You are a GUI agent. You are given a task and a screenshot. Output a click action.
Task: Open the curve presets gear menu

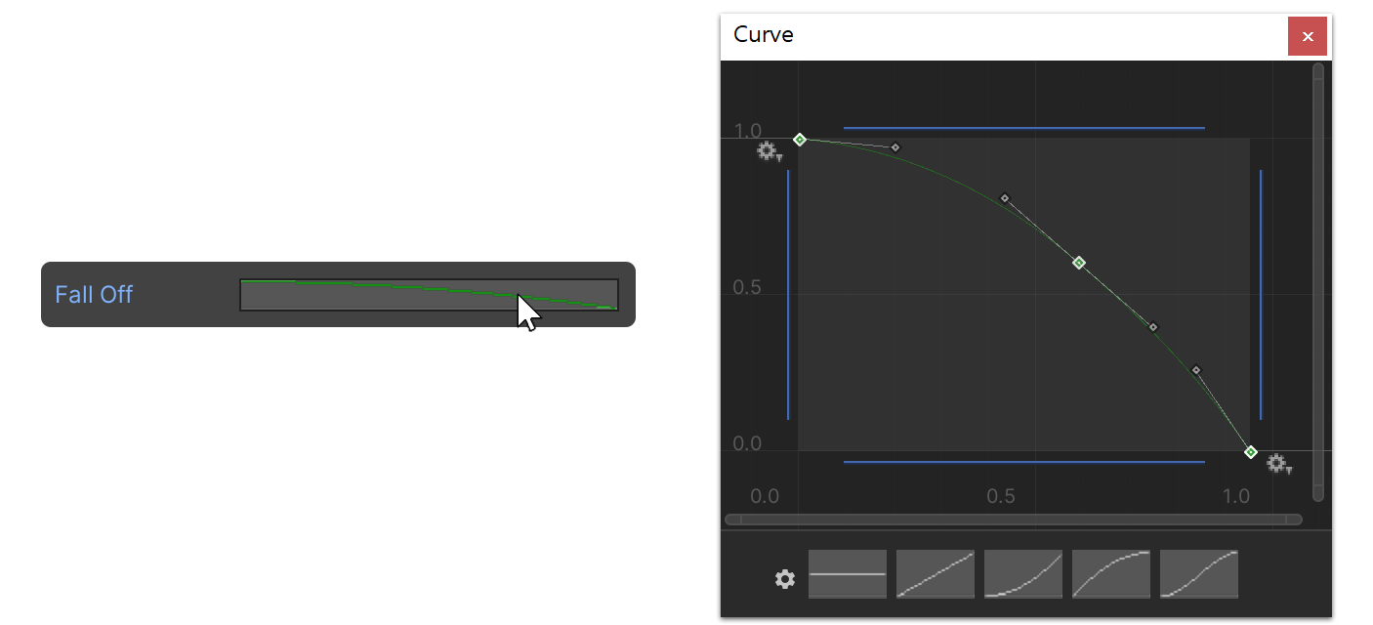coord(785,579)
